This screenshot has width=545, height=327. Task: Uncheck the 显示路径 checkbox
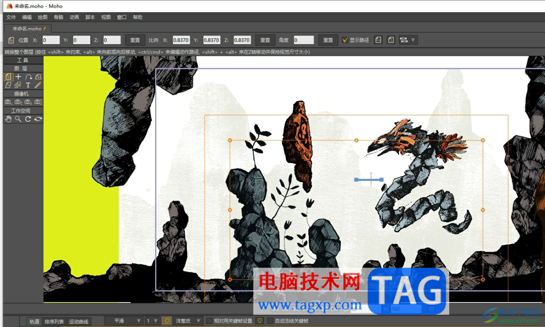coord(345,40)
